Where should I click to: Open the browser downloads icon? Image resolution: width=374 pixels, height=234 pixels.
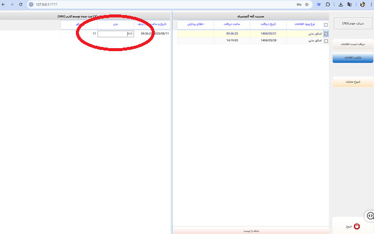click(341, 5)
